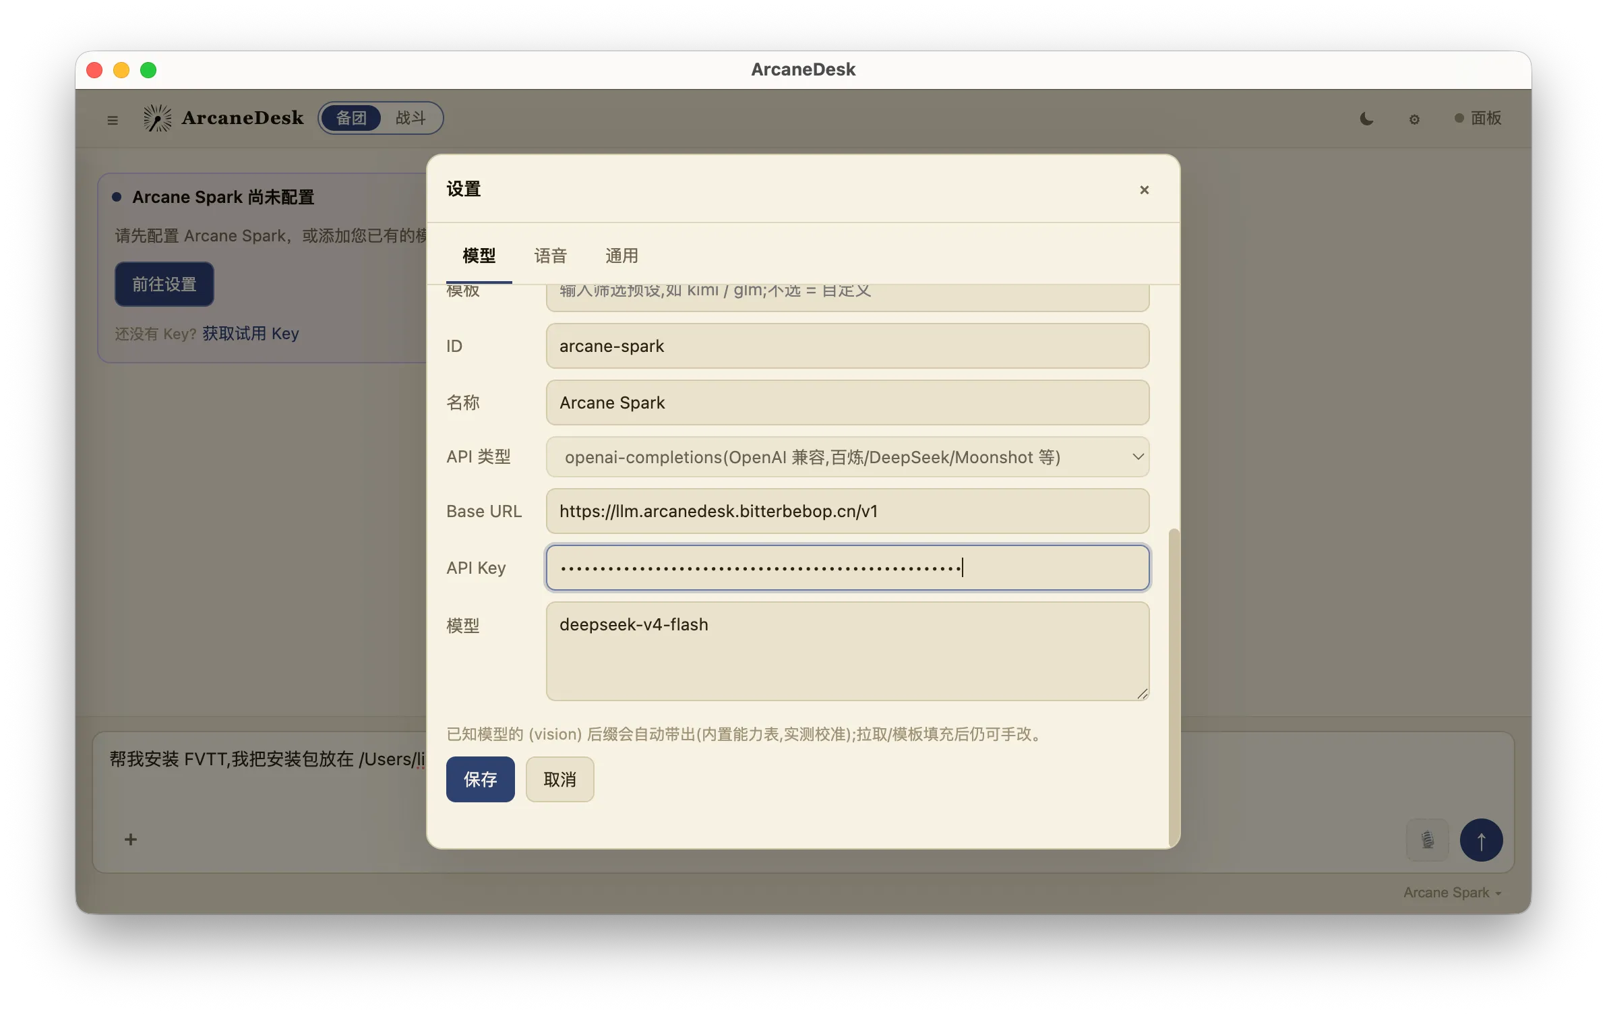Click the 取消 button
Screen dimensions: 1607x1014
559,779
